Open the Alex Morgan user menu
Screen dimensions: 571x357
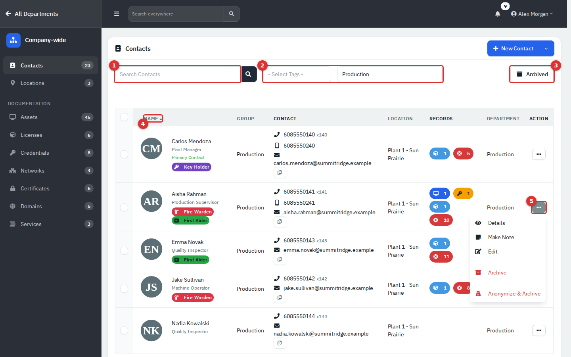[x=532, y=14]
